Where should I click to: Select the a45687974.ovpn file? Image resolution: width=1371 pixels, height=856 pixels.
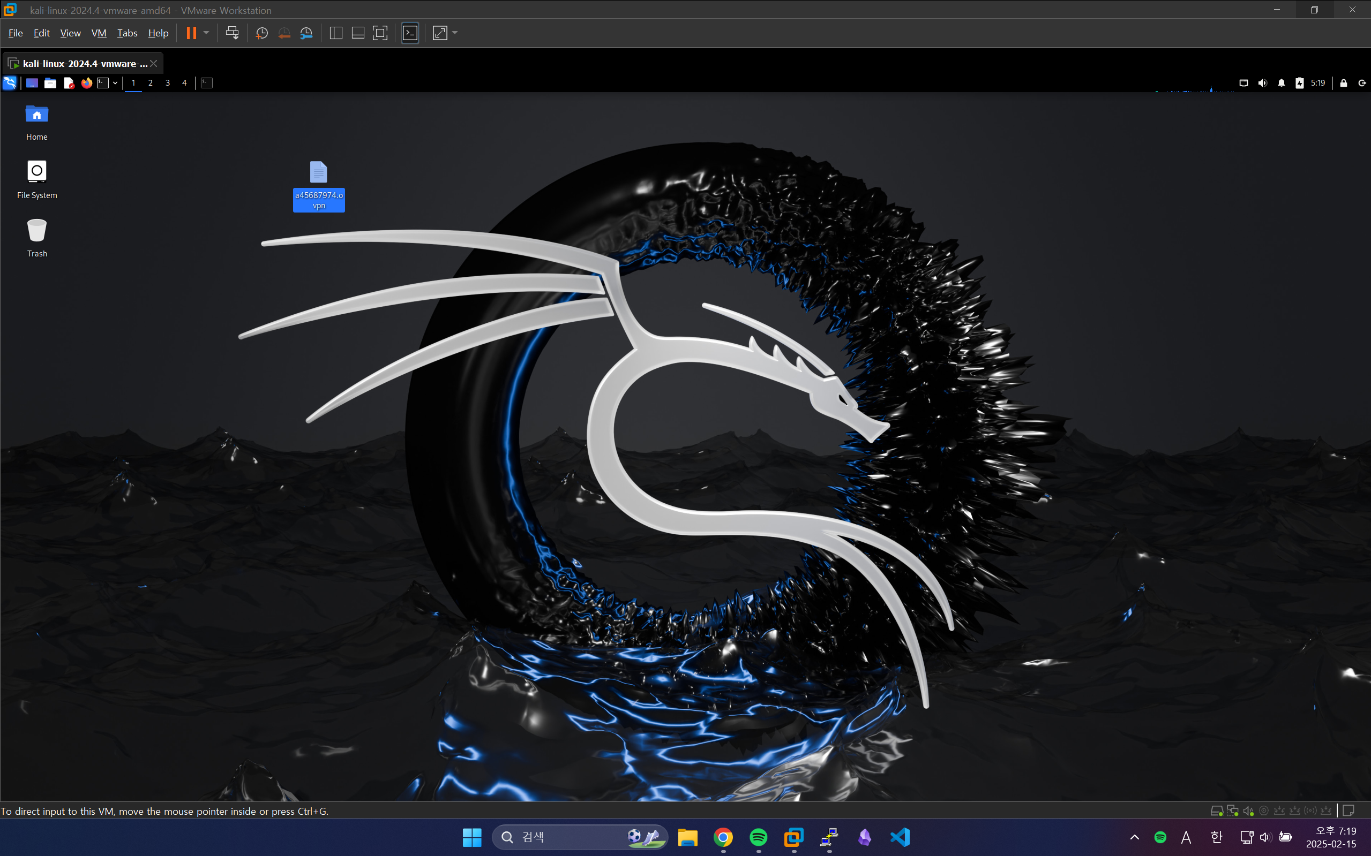click(318, 173)
